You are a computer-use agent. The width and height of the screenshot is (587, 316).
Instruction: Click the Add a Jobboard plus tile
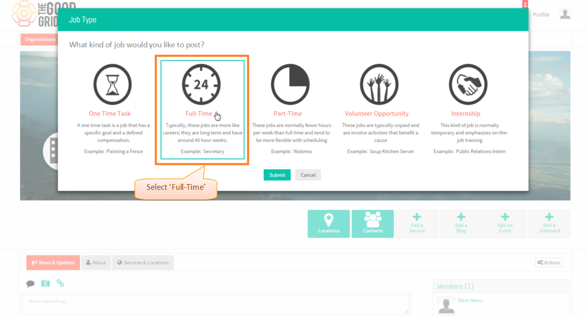coord(549,223)
